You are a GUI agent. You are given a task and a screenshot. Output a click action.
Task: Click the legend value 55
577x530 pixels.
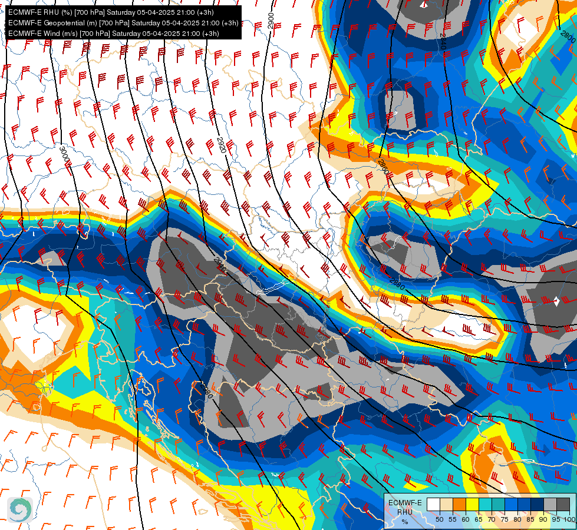coord(453,520)
